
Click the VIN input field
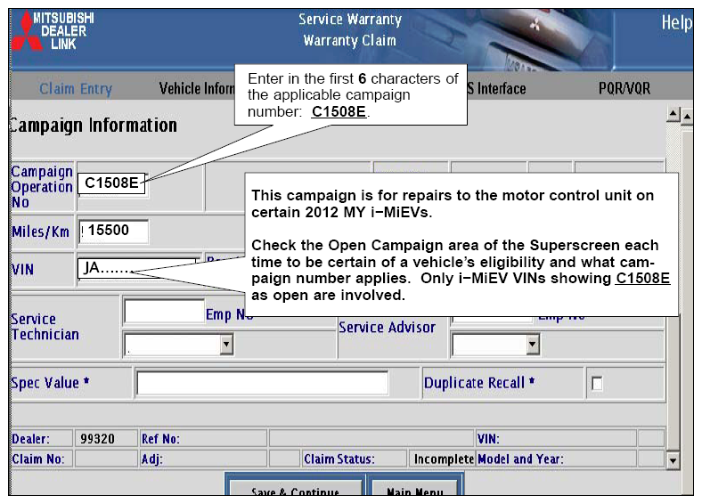137,269
